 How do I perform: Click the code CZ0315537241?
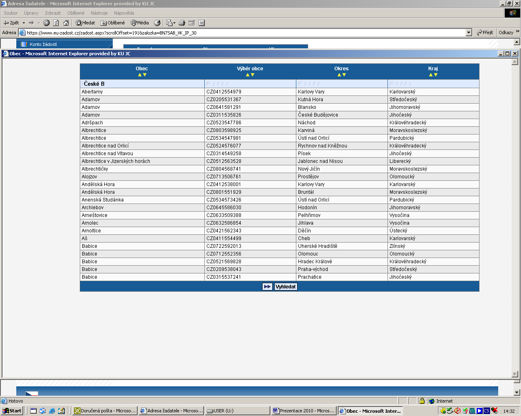(x=224, y=277)
